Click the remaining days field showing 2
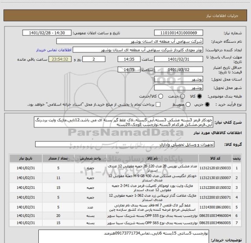Screen dimensions: 251x243 [94, 59]
